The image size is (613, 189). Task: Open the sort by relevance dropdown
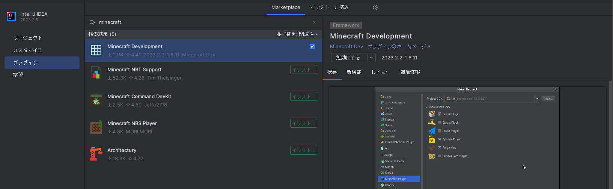coord(297,34)
